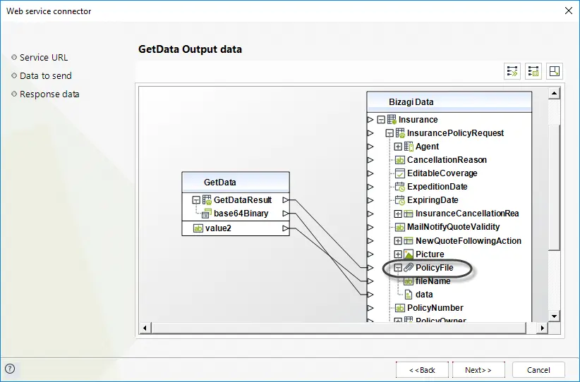Click the NewQuoteFollowingAction table icon
Screen dimensions: 580x382
tap(409, 241)
